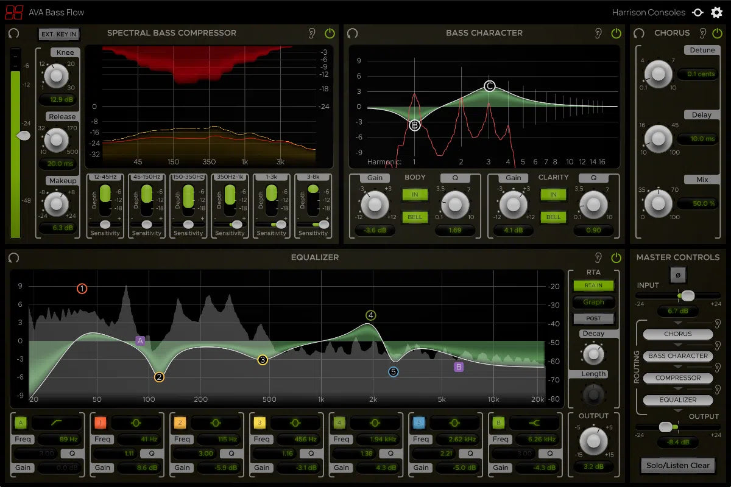Open the settings gear icon

point(716,12)
